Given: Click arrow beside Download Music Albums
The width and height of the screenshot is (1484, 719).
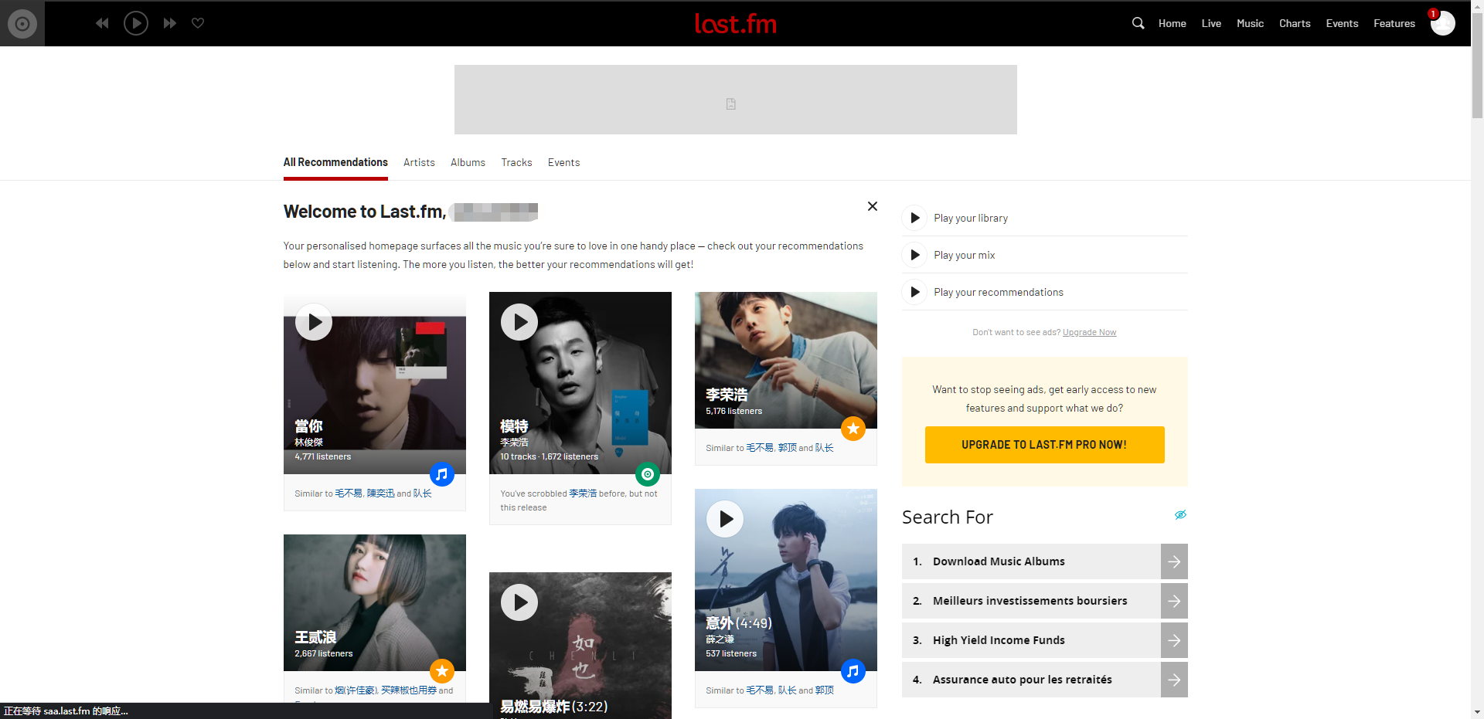Looking at the screenshot, I should [1174, 561].
